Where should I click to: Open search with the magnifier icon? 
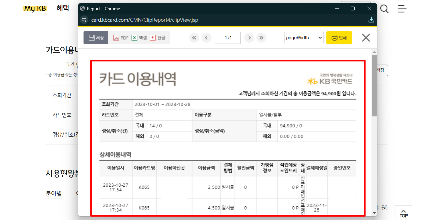coord(384,9)
